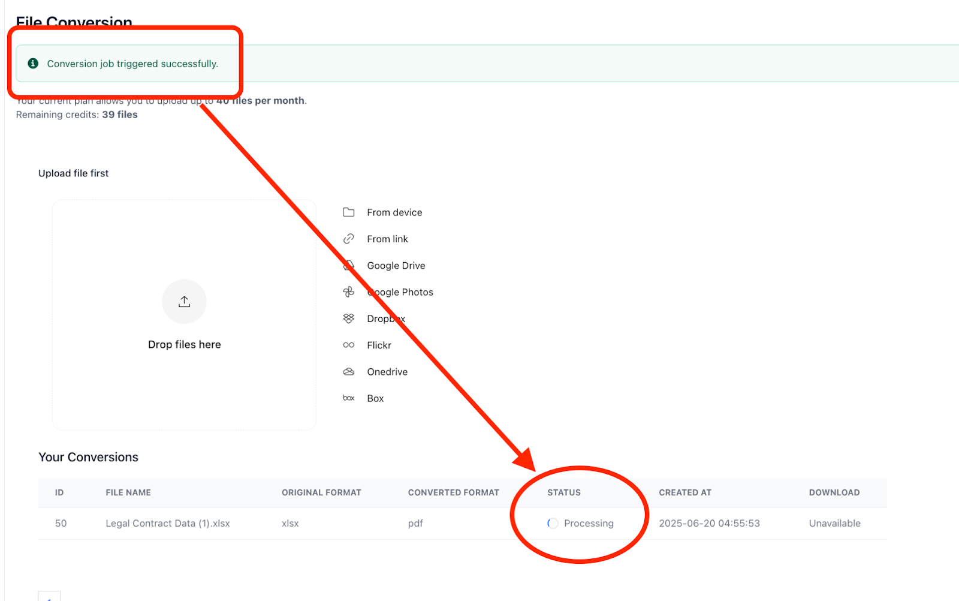Select the From device folder icon
The image size is (959, 601).
pyautogui.click(x=348, y=212)
